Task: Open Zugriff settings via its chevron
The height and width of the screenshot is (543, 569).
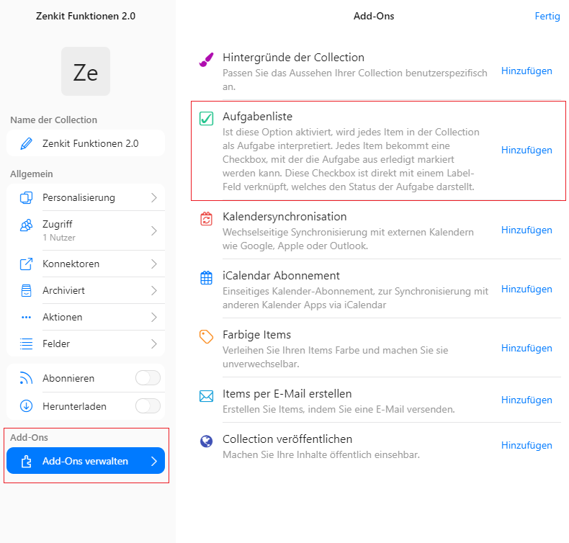Action: pos(154,230)
